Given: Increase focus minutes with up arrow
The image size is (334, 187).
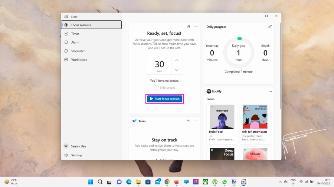Looking at the screenshot, I should [x=177, y=60].
